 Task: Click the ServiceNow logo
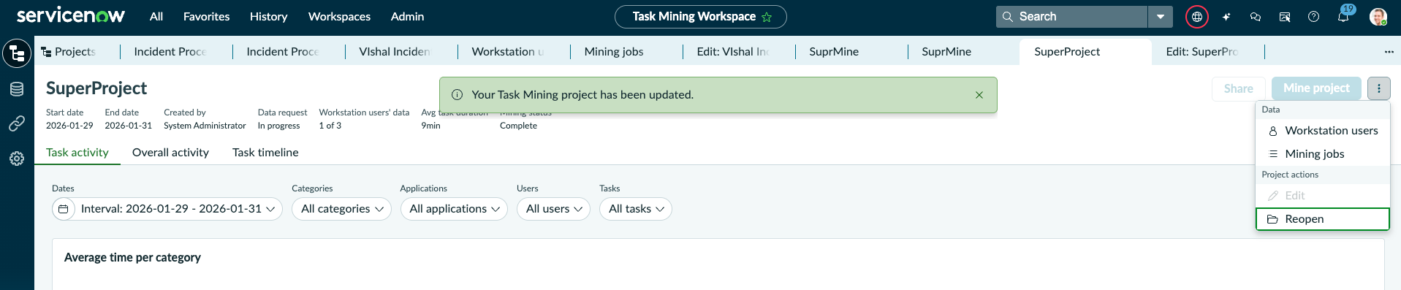coord(71,15)
